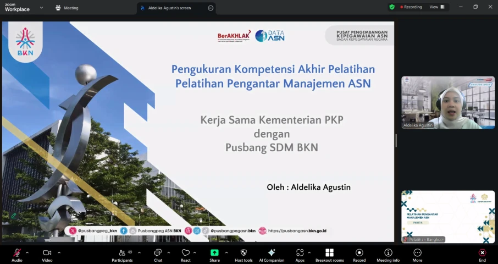Click the Zoom Workplace logo
The image size is (498, 264).
[x=17, y=8]
